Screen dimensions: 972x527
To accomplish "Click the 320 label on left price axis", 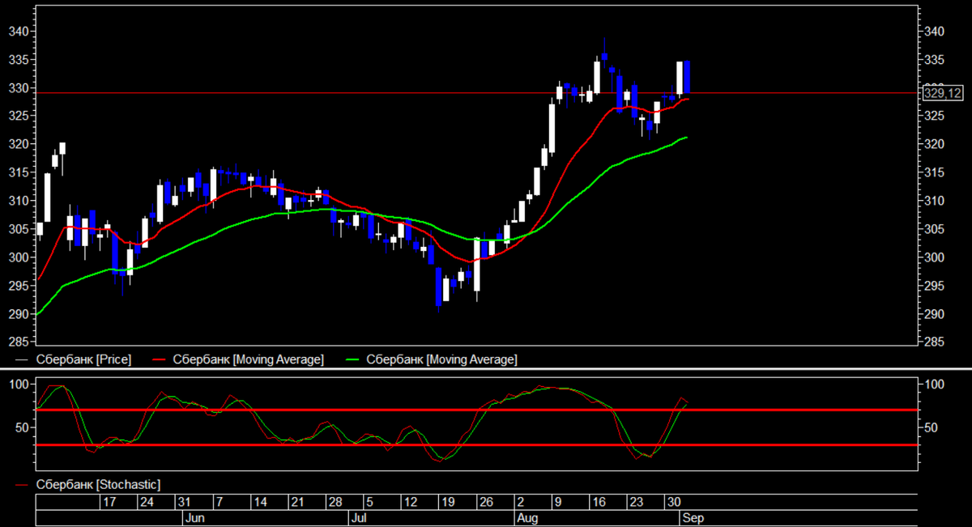I will tap(19, 145).
